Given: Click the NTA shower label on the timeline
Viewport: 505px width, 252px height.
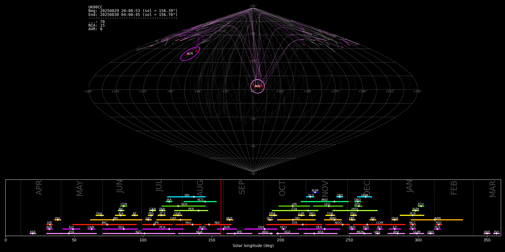Looking at the screenshot, I should pyautogui.click(x=321, y=232).
